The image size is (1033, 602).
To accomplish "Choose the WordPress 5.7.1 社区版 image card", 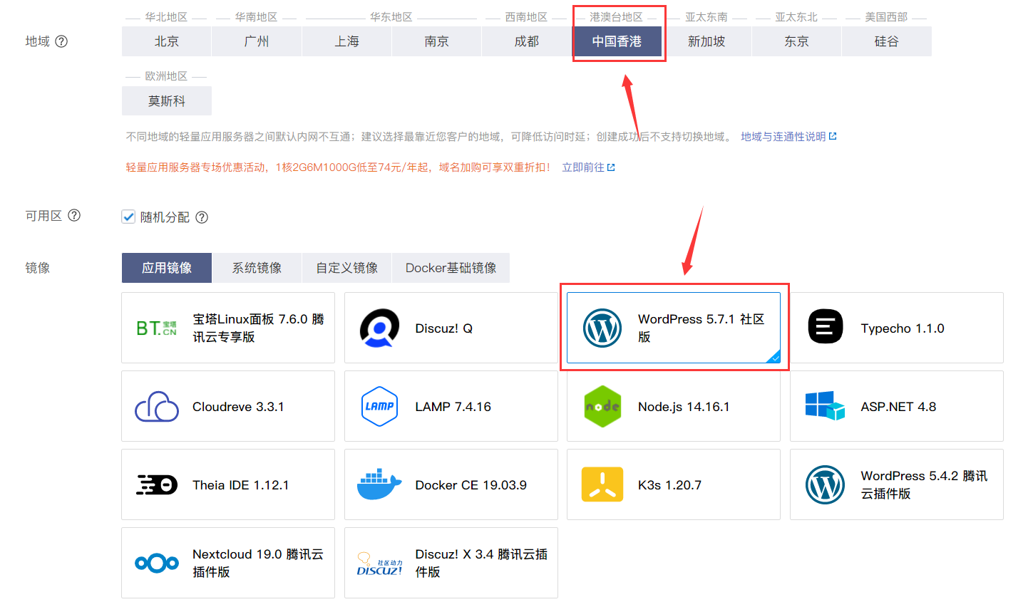I will [674, 328].
